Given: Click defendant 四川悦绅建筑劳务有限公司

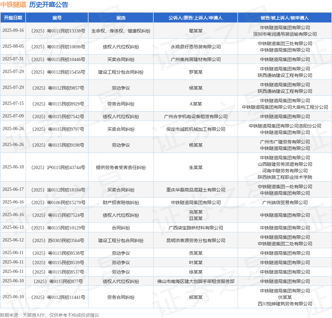Looking at the screenshot, I should pos(285,304).
